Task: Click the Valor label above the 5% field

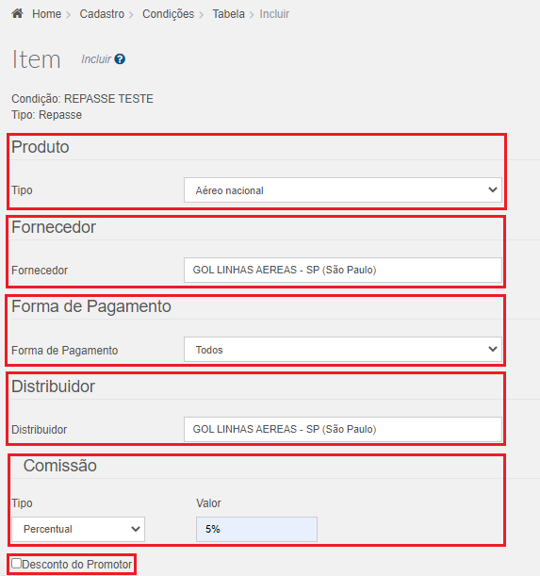Action: [x=208, y=503]
